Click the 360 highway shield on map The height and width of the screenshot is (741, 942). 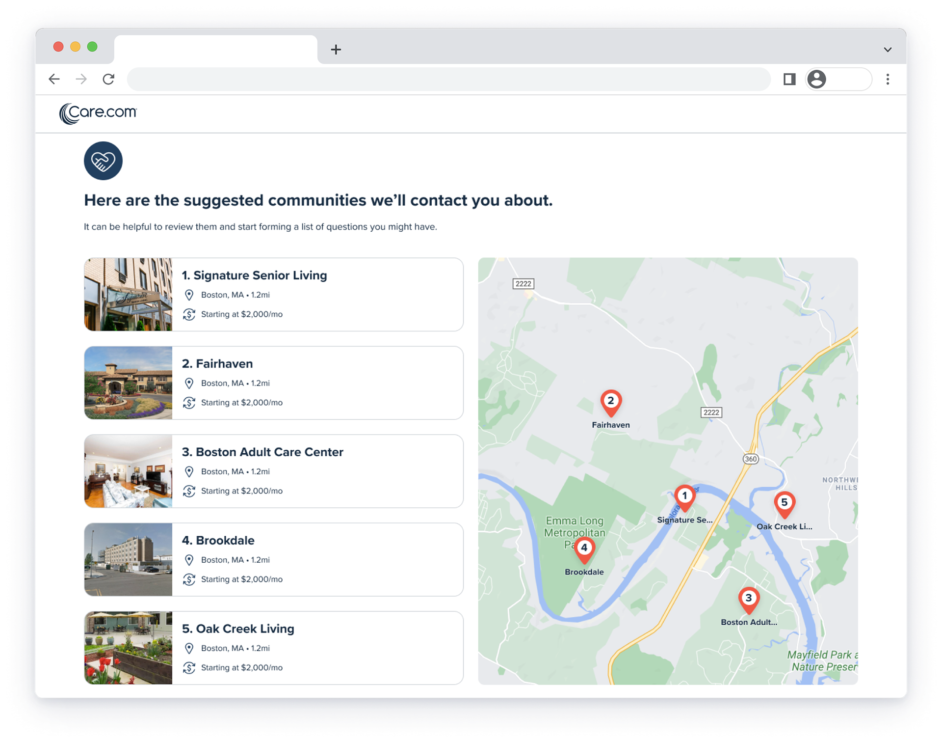click(x=751, y=459)
